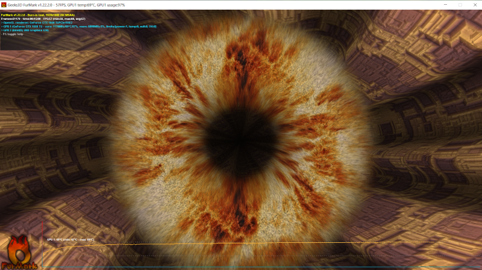482x270 pixels.
Task: Click the yellow 'FurMark v1.22.2.0 - Burn-in test' line
Action: (38, 15)
